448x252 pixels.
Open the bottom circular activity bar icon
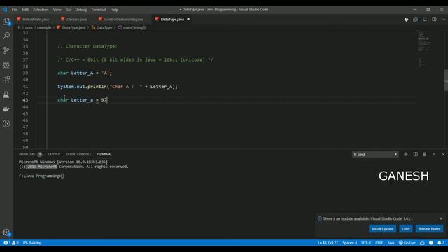(x=6, y=123)
